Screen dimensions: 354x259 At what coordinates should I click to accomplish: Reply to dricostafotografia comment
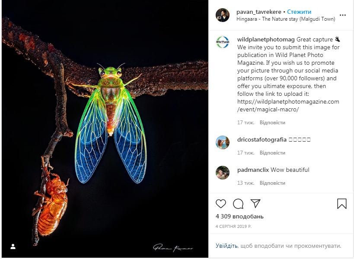pos(272,153)
